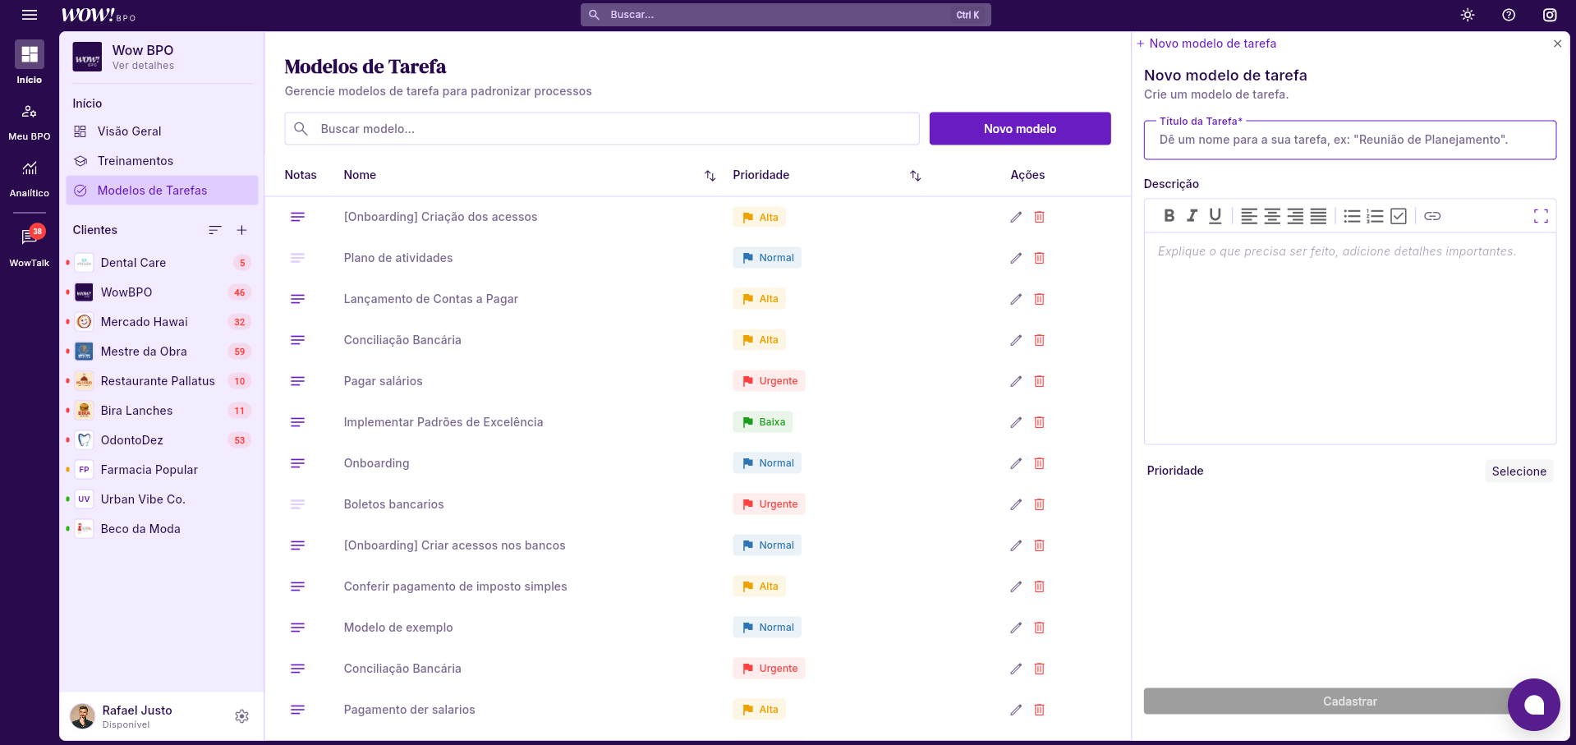The width and height of the screenshot is (1576, 745).
Task: Click the Título da Tarefa input field
Action: tap(1349, 140)
